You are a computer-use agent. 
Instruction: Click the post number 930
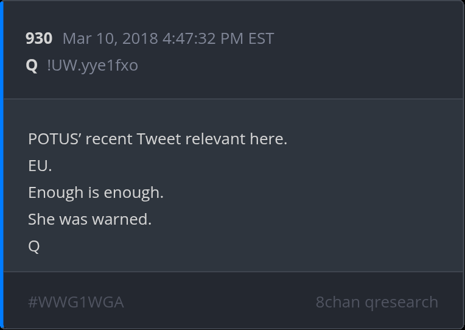click(x=39, y=39)
